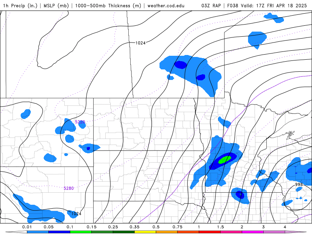Click the 4 value on the legend
This screenshot has height=234, width=312.
[285, 227]
